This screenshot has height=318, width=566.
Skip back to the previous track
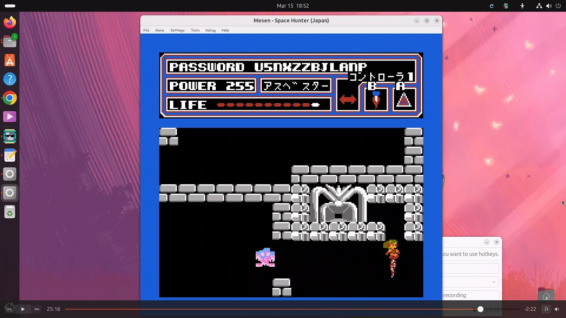coord(9,309)
